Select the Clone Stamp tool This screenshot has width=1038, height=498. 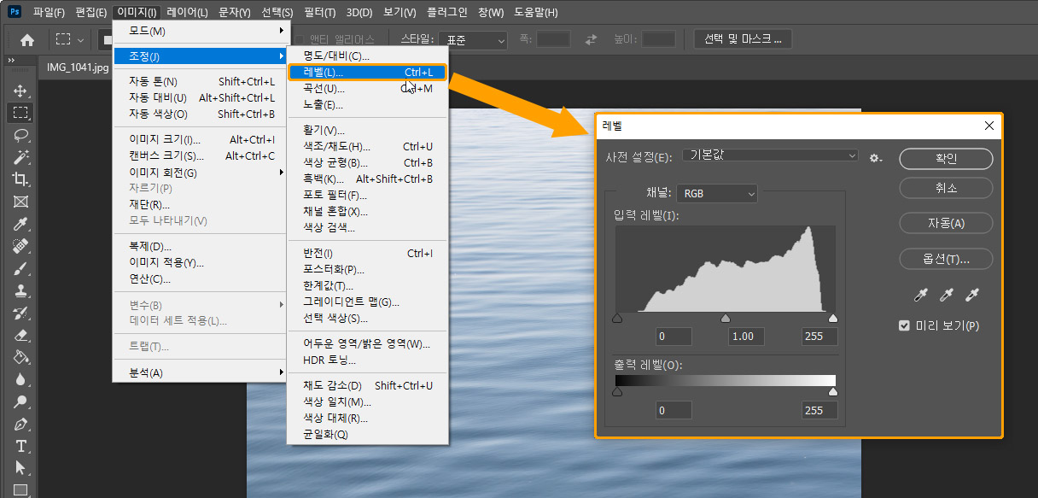click(x=20, y=290)
